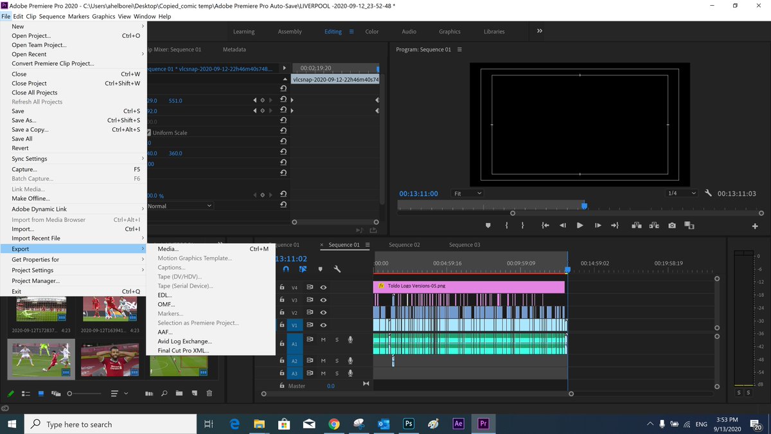Click the Export Frame camera icon

pos(671,226)
